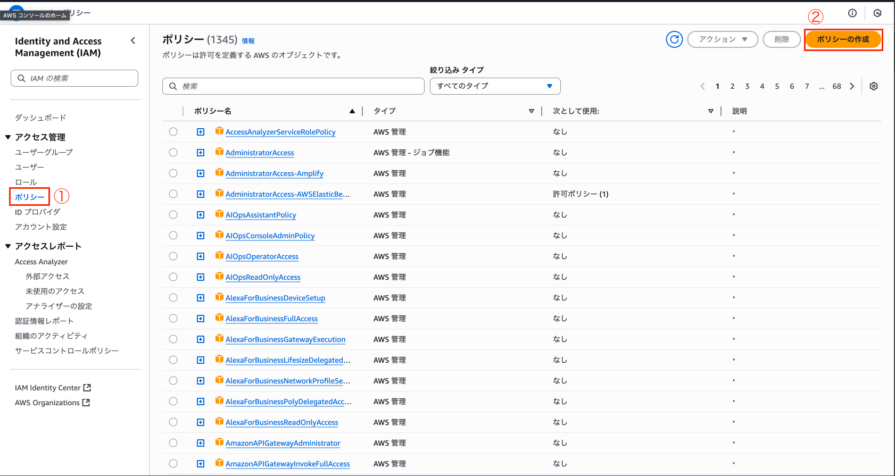Collapse the アクセスレポート section

tap(8, 246)
